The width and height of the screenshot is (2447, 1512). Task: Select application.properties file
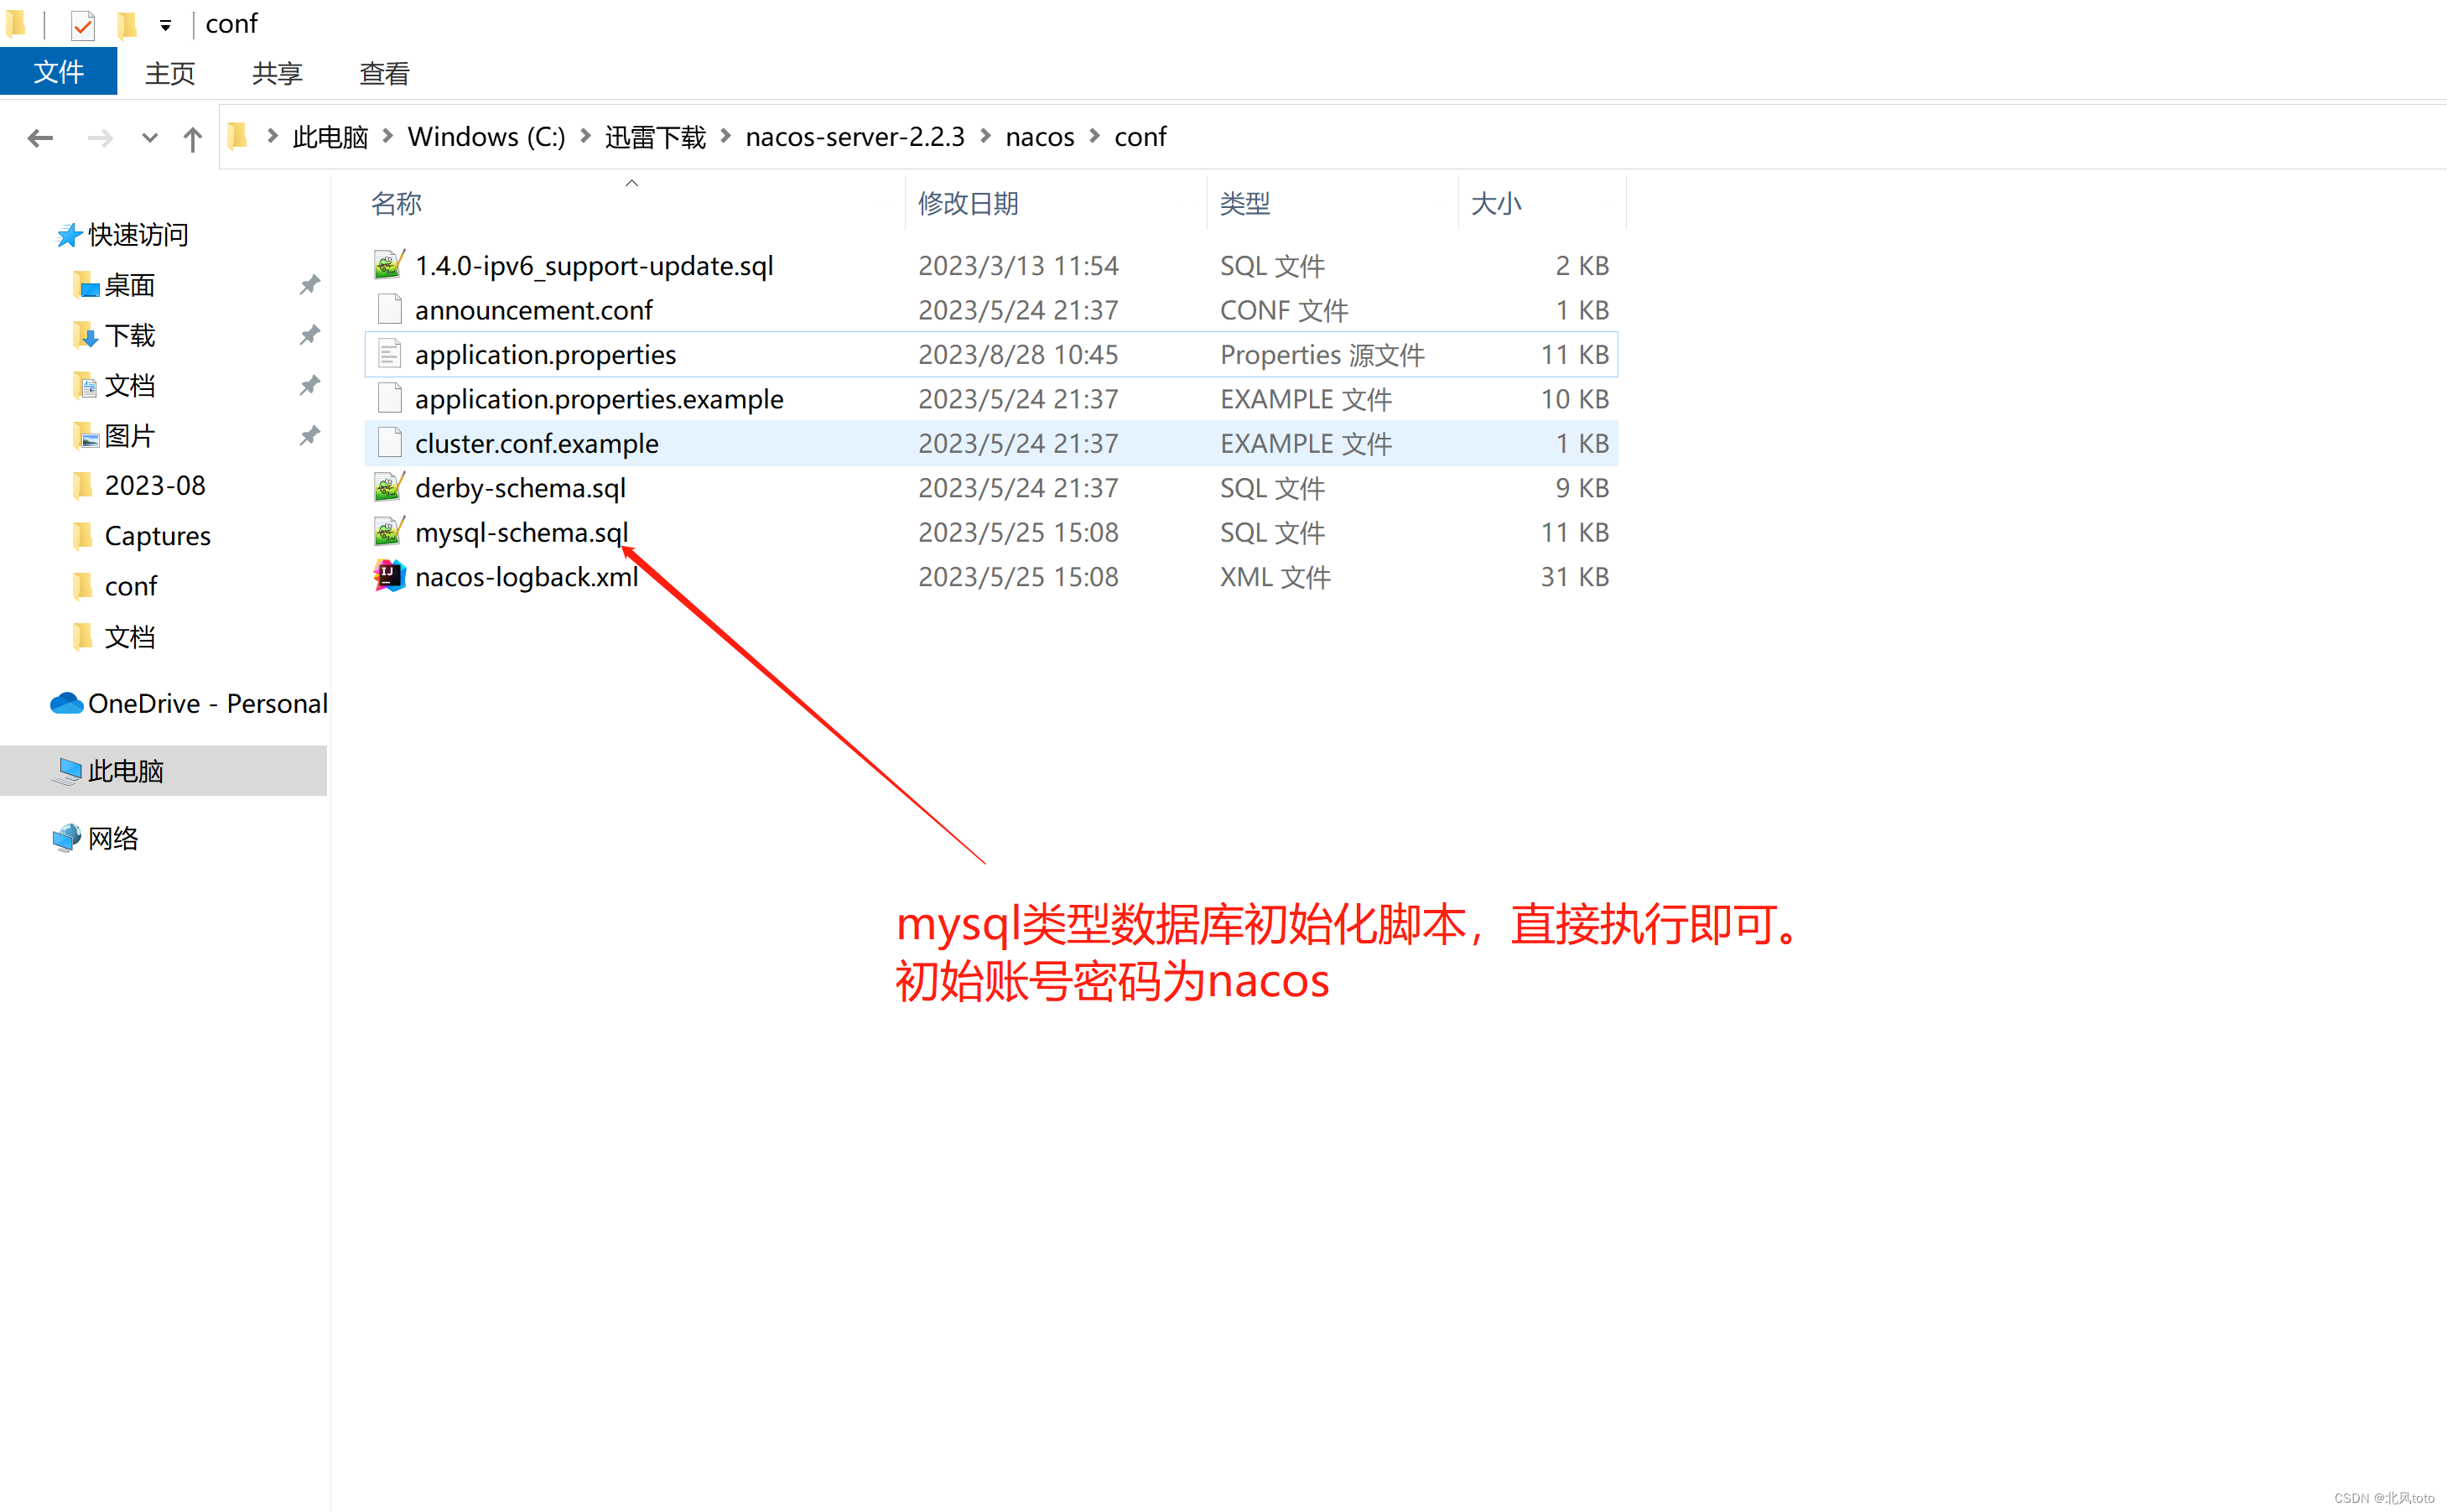(x=992, y=355)
